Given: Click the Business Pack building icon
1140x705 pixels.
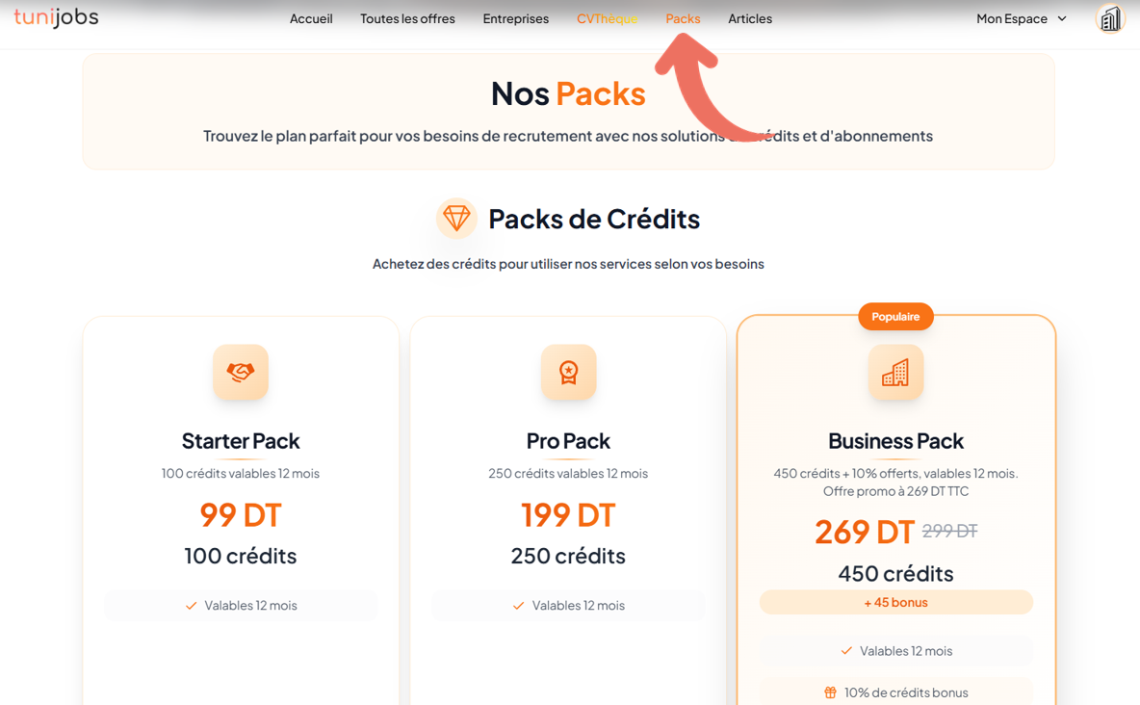Looking at the screenshot, I should point(895,372).
